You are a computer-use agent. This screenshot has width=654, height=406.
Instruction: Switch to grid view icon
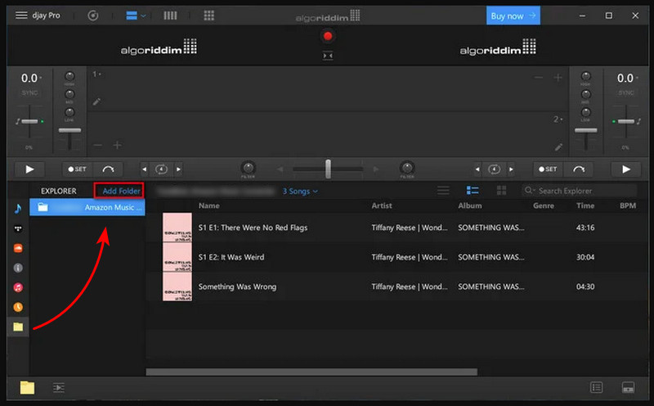point(502,191)
